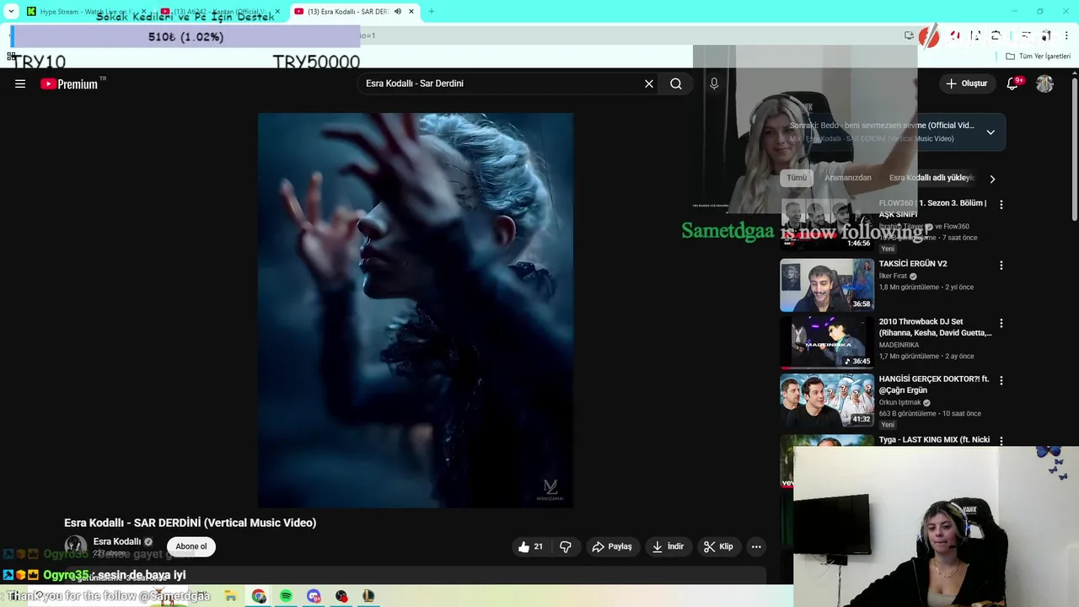Open options for TAKSİCİ ERGÜN V2
This screenshot has width=1079, height=607.
point(1001,265)
